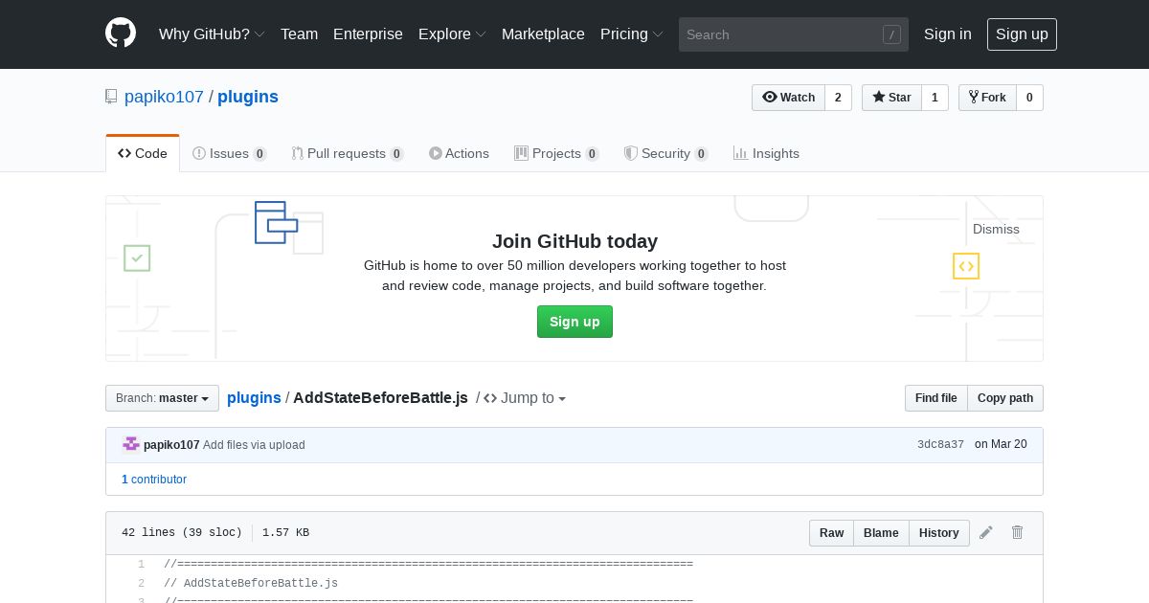The height and width of the screenshot is (603, 1149).
Task: Open commit hash 3dc8a37
Action: pos(940,445)
